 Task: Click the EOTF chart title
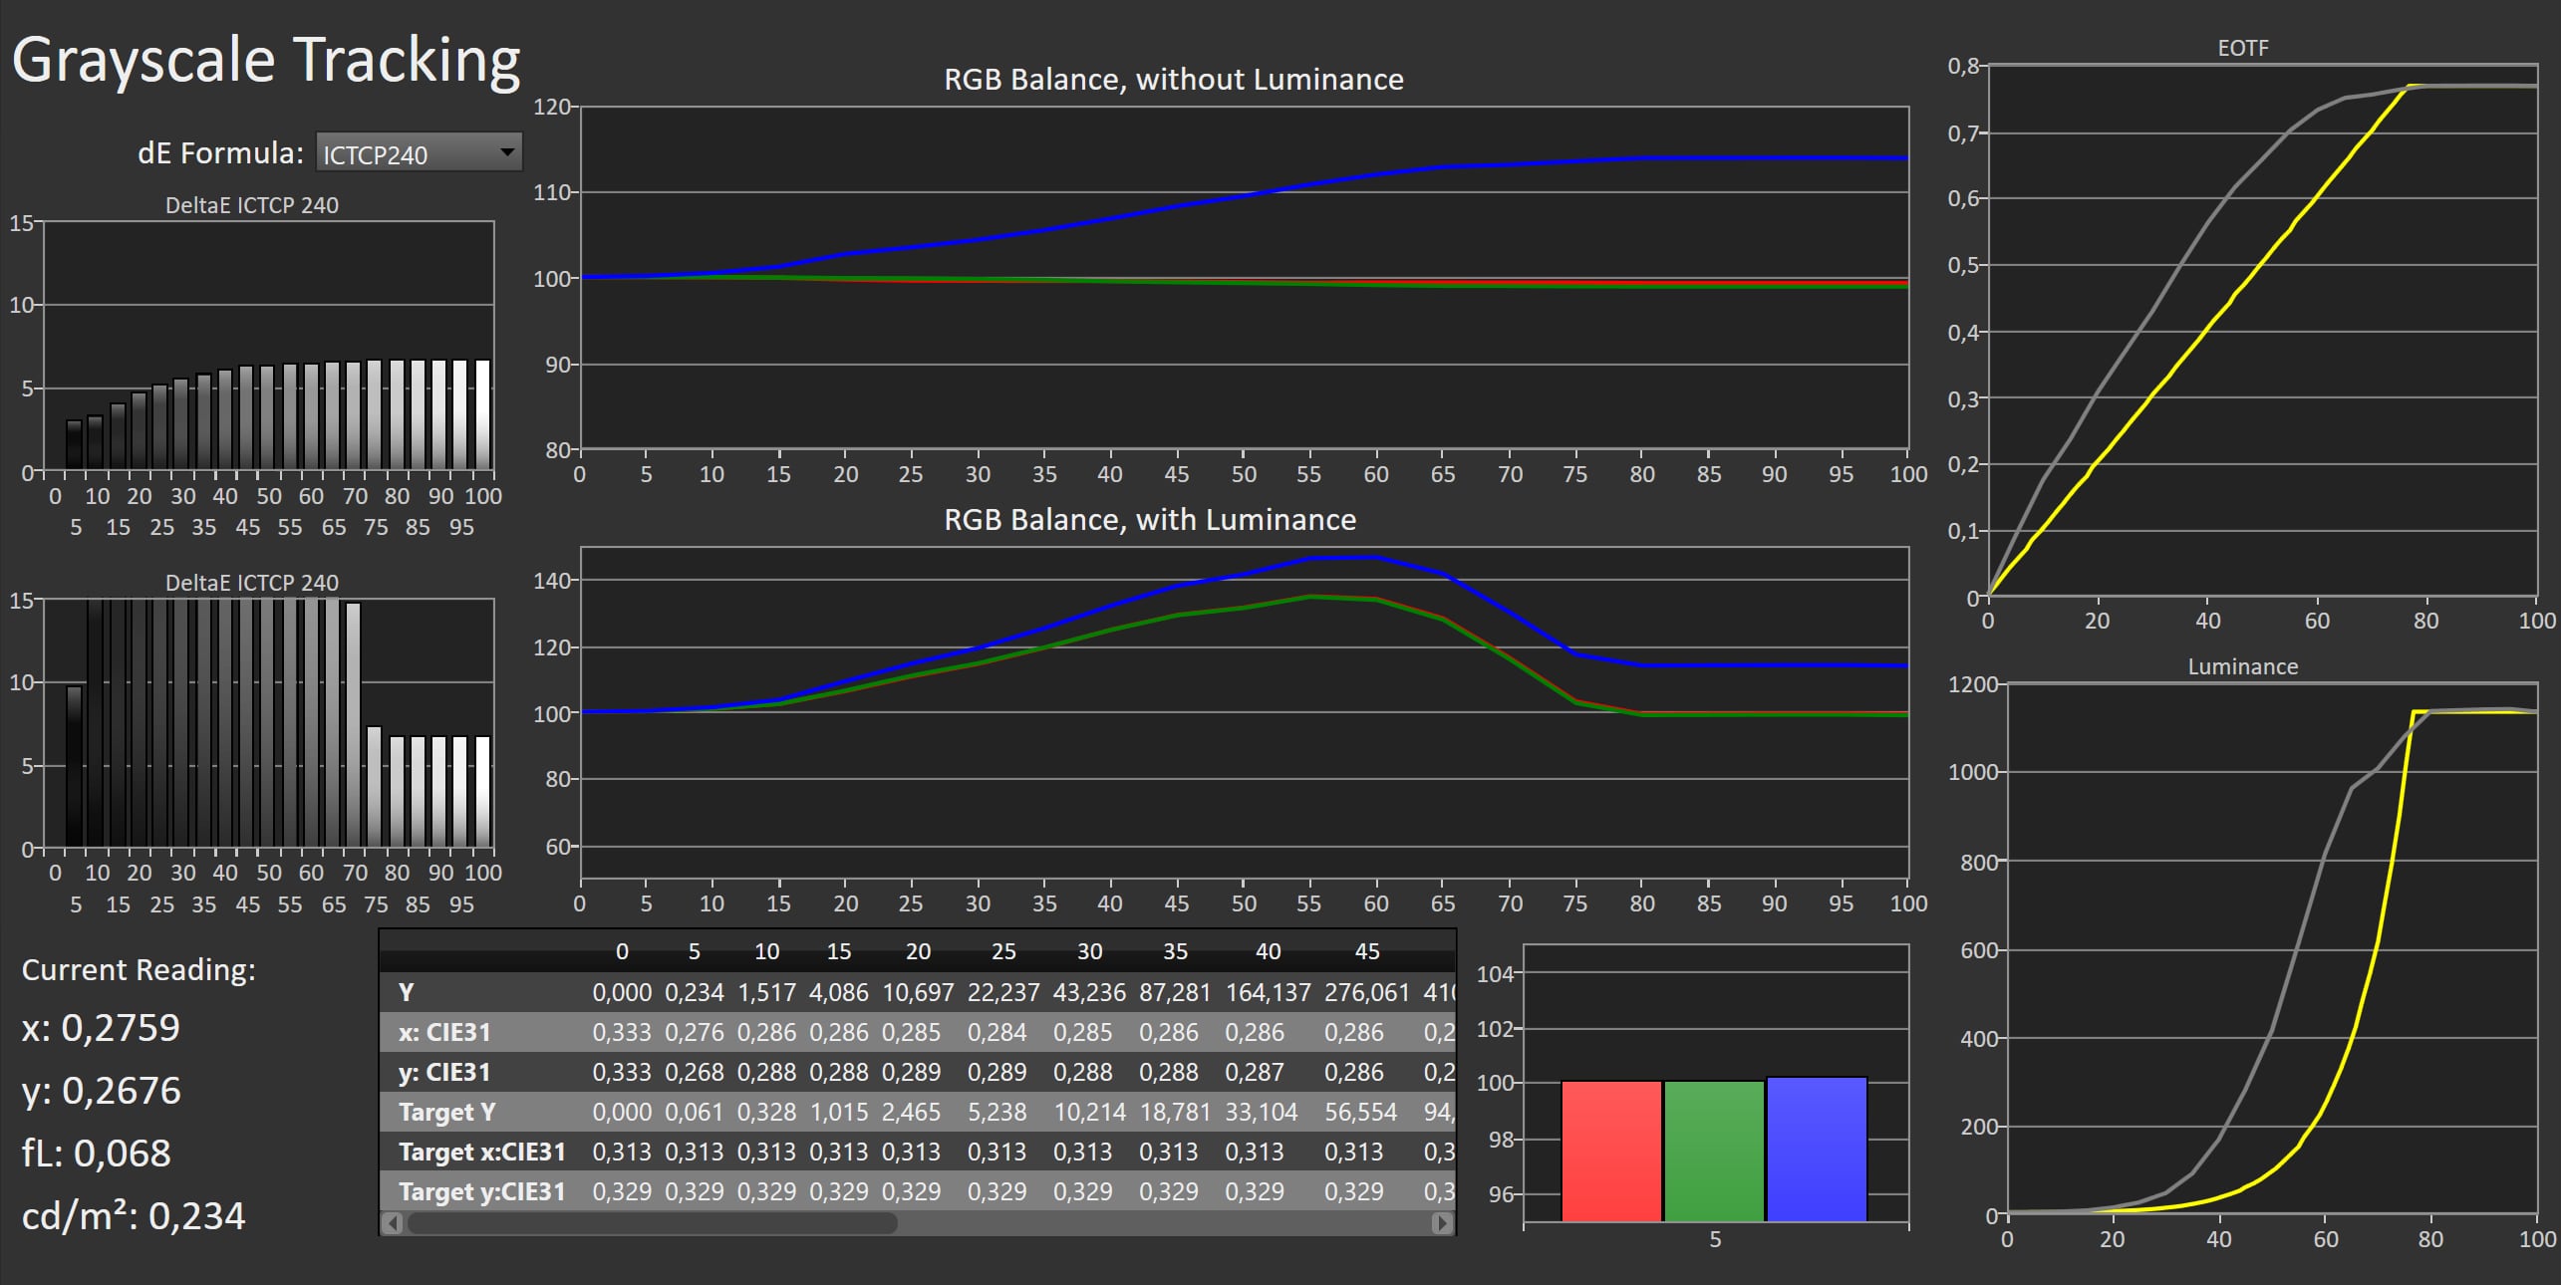click(2242, 48)
